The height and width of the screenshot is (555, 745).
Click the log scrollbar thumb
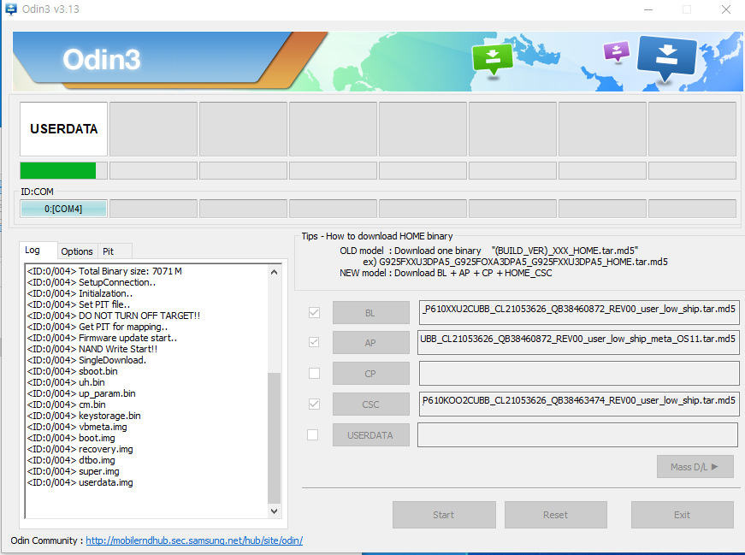tap(275, 438)
